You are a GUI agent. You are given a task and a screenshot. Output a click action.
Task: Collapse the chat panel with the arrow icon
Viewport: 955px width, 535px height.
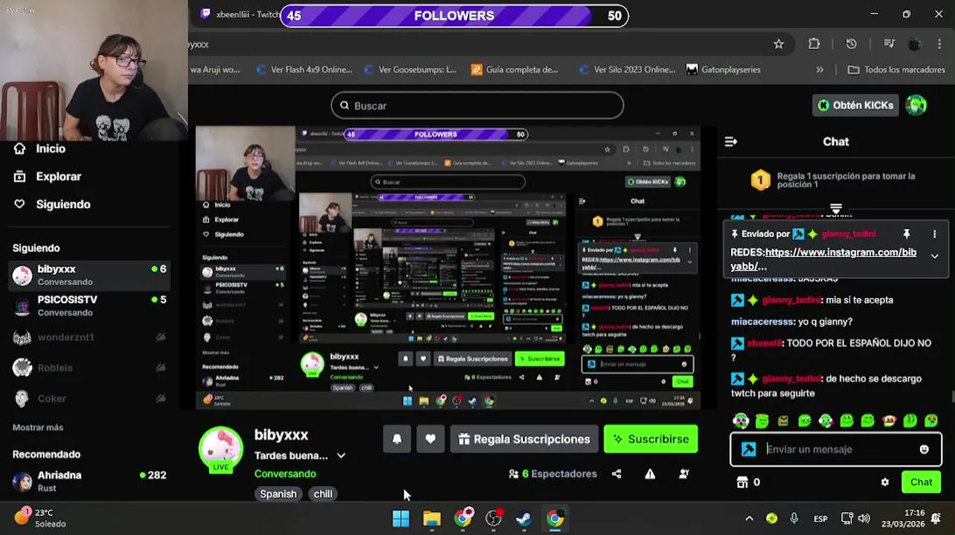pos(731,141)
